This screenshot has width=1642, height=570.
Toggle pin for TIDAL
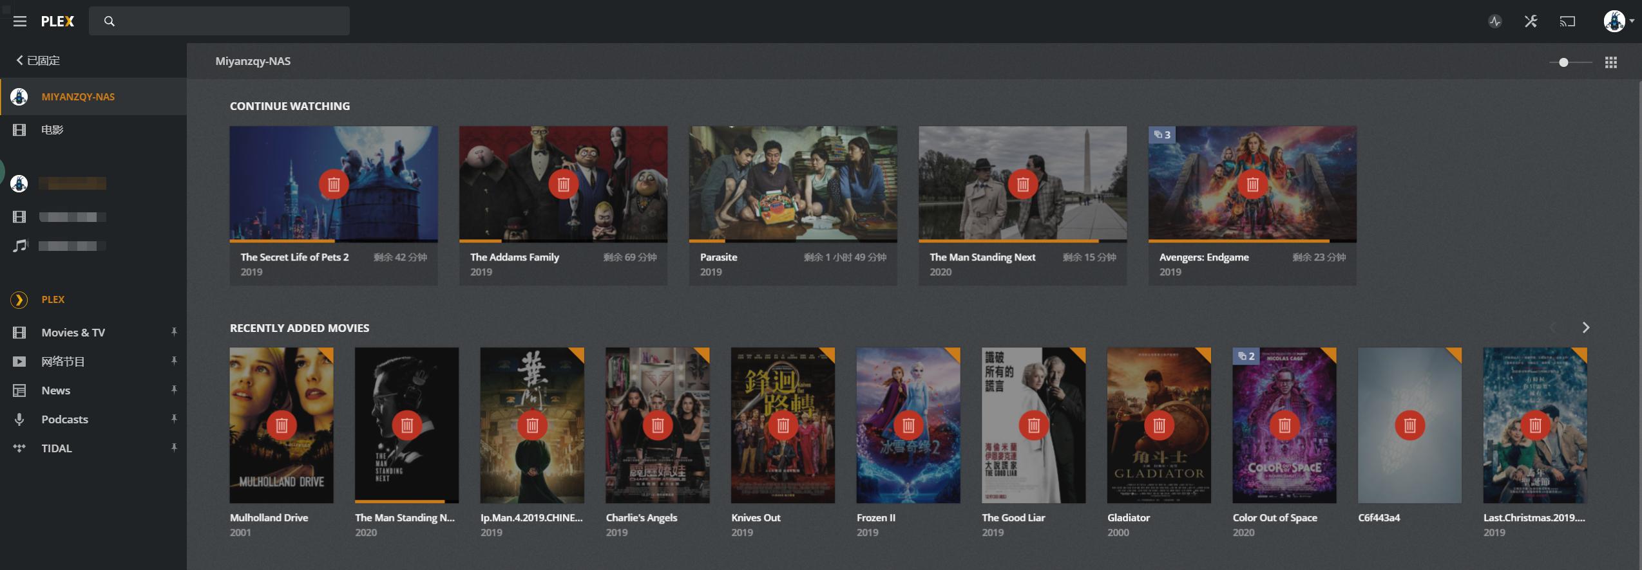pyautogui.click(x=174, y=448)
